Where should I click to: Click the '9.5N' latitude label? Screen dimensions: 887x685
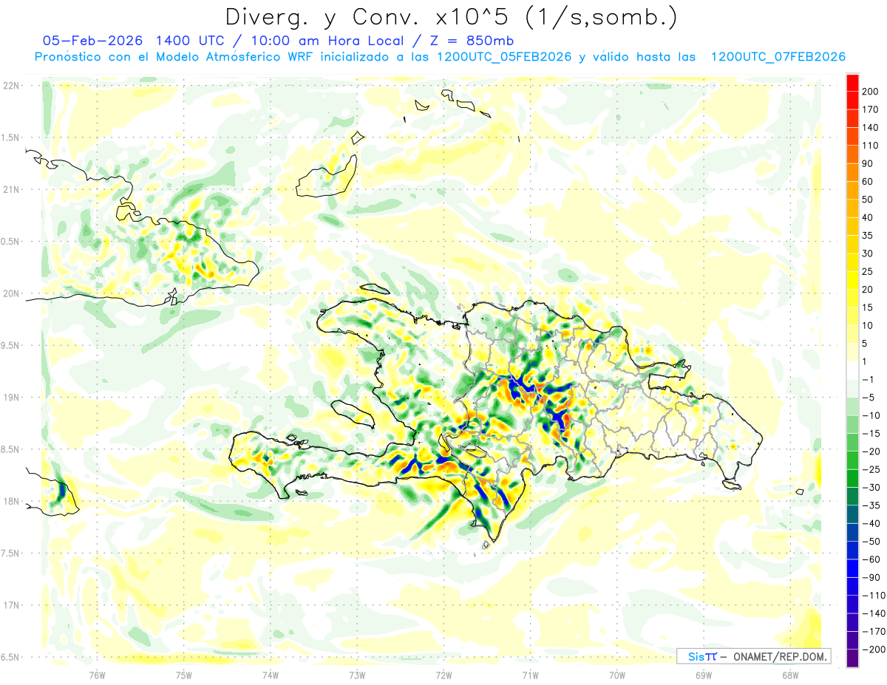pyautogui.click(x=11, y=345)
